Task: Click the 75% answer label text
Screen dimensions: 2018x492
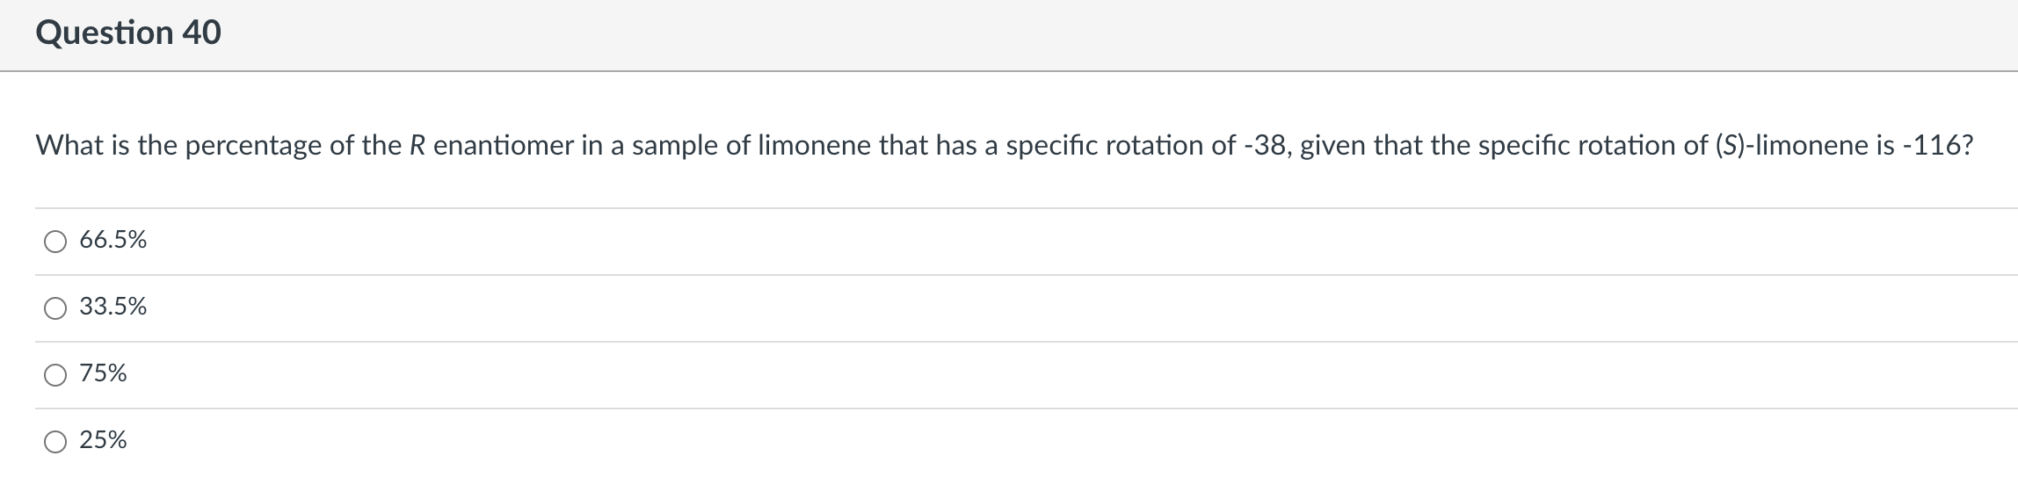Action: tap(103, 373)
